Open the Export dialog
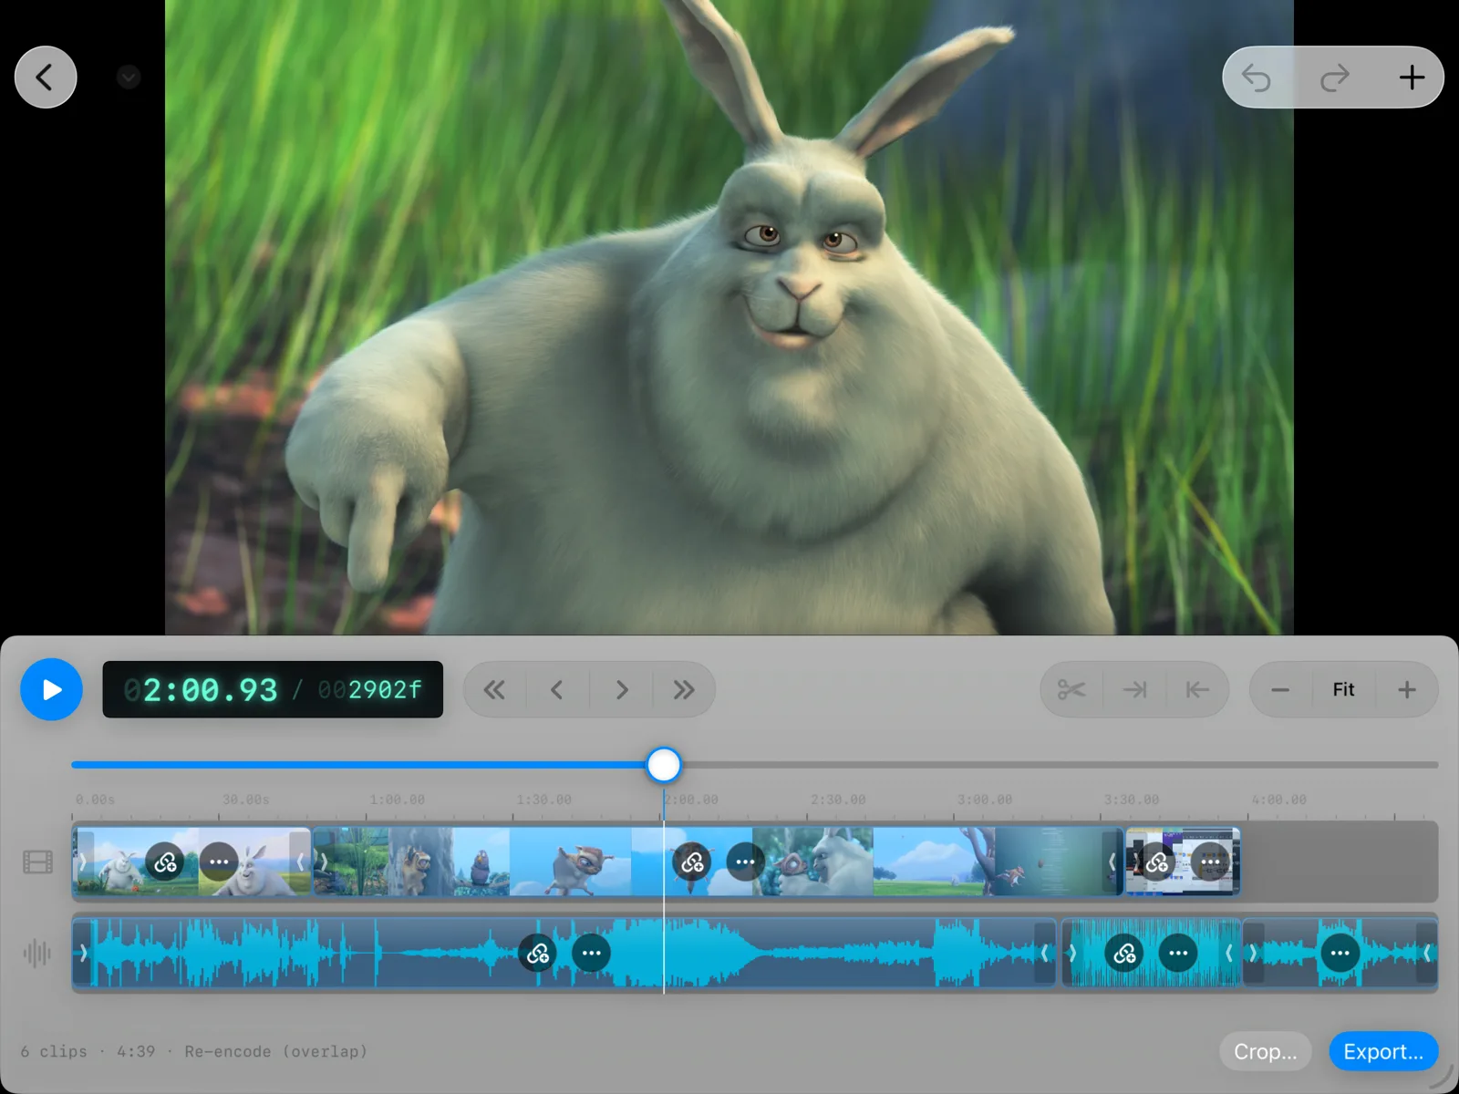 pyautogui.click(x=1383, y=1052)
